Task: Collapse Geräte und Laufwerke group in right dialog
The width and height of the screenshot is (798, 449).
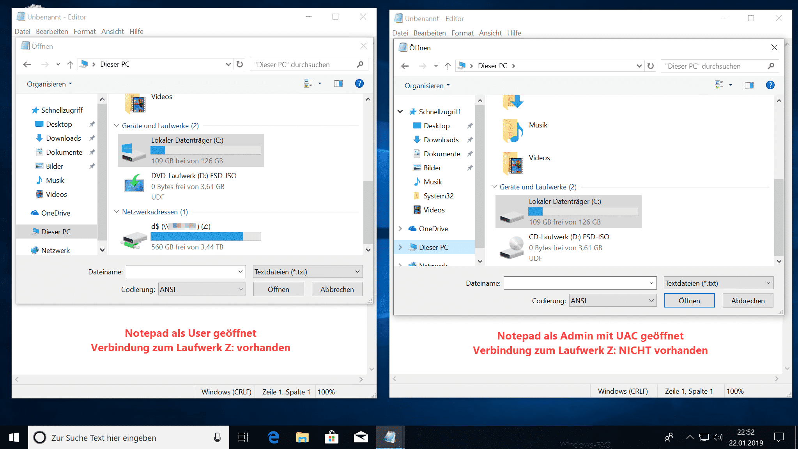Action: point(494,187)
